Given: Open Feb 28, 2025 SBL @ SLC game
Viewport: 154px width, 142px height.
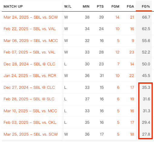Looking at the screenshot, I should (29, 99).
